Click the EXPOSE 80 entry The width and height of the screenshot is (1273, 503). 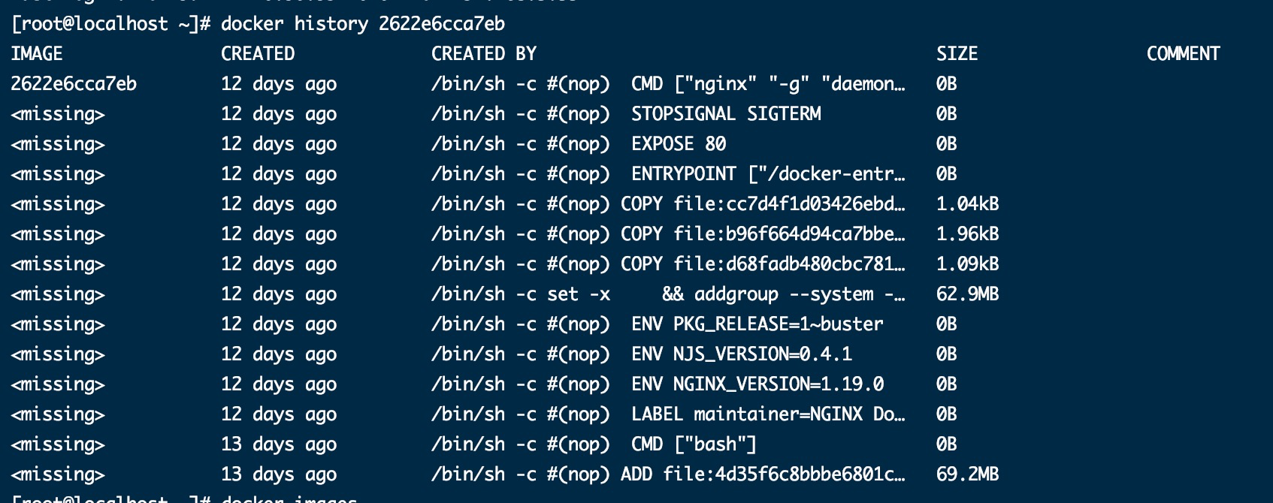coord(679,144)
